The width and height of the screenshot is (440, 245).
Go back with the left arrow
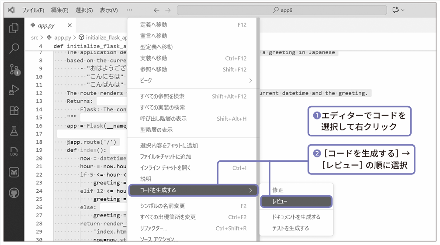(156, 10)
